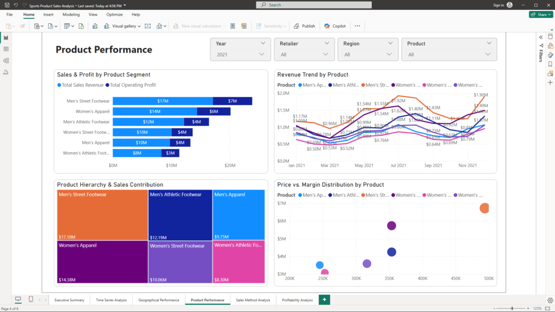Open the Modeling ribbon tab
This screenshot has width=555, height=312.
coord(71,15)
